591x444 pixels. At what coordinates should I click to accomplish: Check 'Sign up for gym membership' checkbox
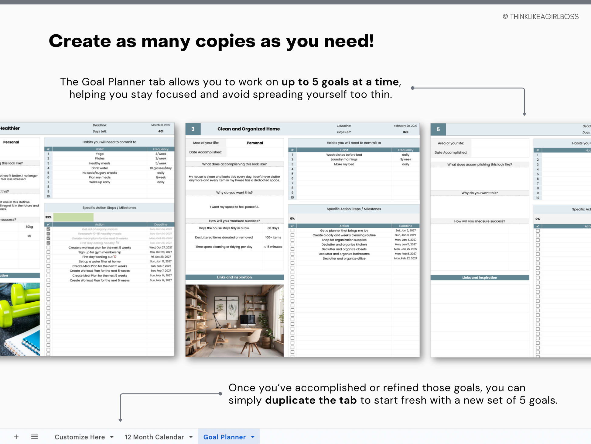(48, 252)
